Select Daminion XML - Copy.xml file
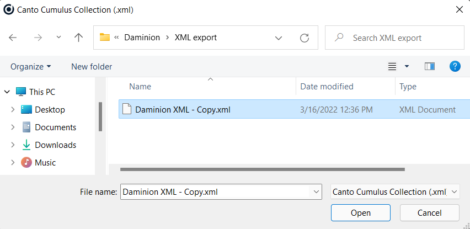Viewport: 470px width, 229px height. click(x=183, y=109)
